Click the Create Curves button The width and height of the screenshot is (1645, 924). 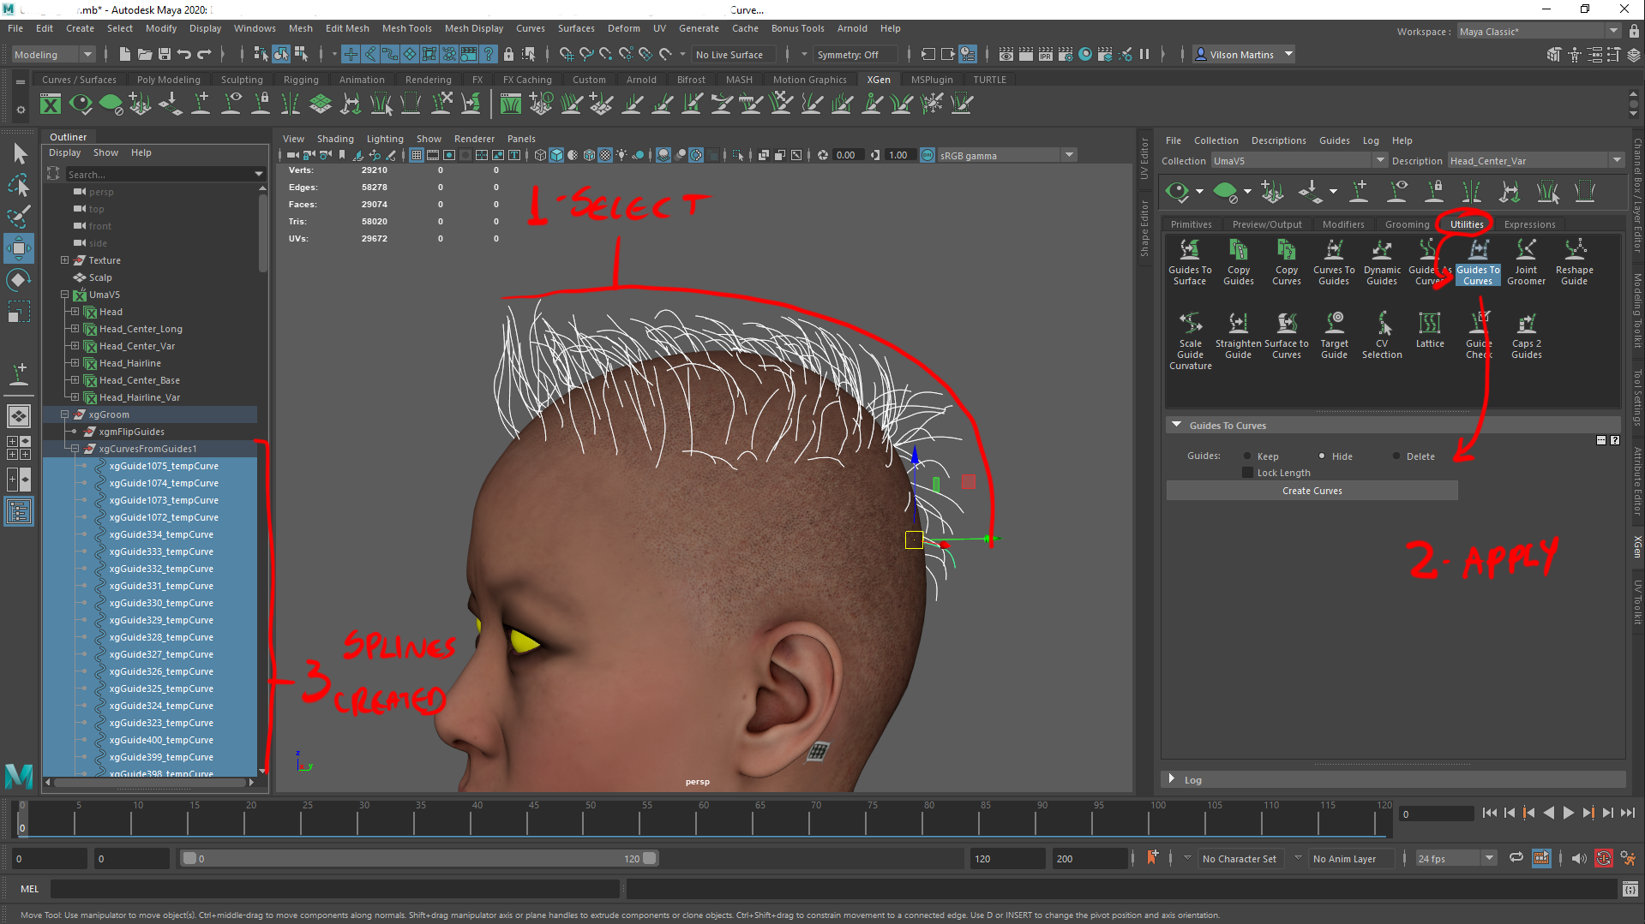pyautogui.click(x=1312, y=491)
